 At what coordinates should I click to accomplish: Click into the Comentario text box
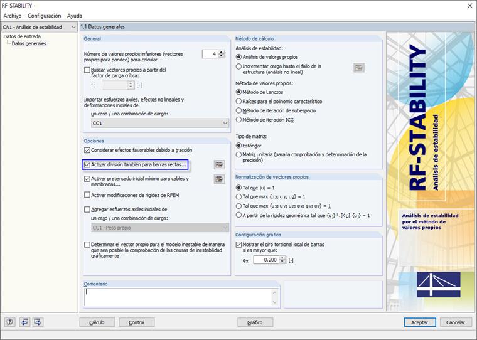pyautogui.click(x=178, y=297)
